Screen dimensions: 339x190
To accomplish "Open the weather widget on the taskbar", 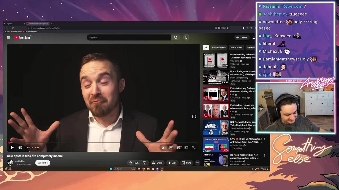I will 9,169.
